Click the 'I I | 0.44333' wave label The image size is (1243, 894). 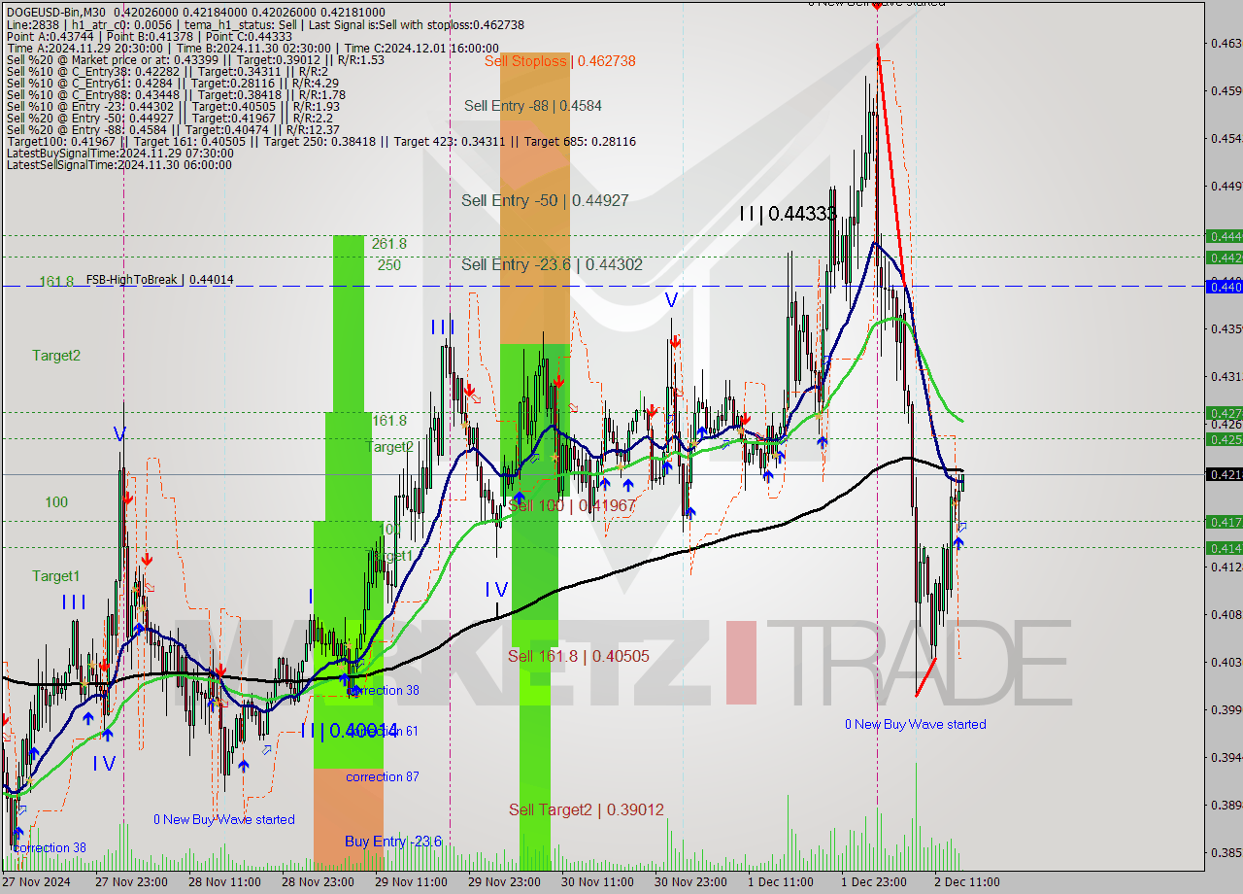pyautogui.click(x=788, y=214)
